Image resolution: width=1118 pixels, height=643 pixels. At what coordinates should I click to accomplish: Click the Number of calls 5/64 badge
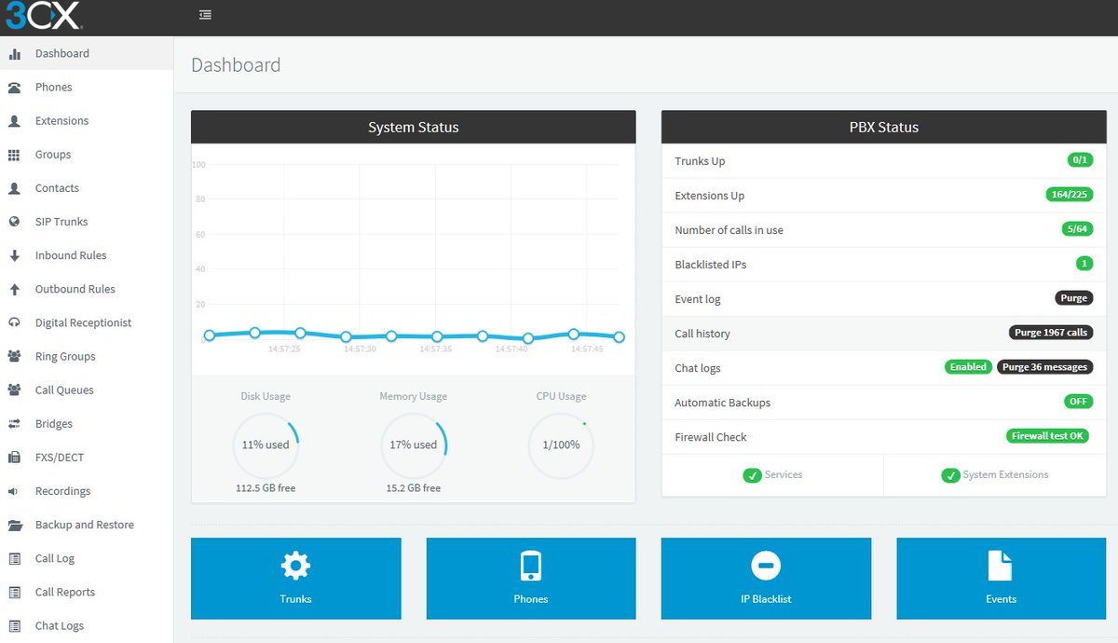click(x=1077, y=229)
